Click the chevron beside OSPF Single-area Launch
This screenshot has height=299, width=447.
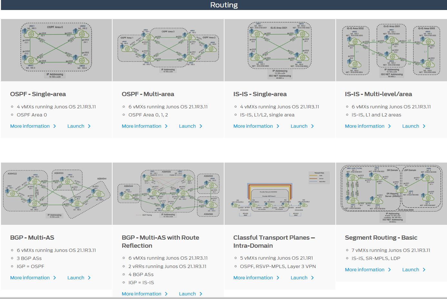tap(89, 126)
